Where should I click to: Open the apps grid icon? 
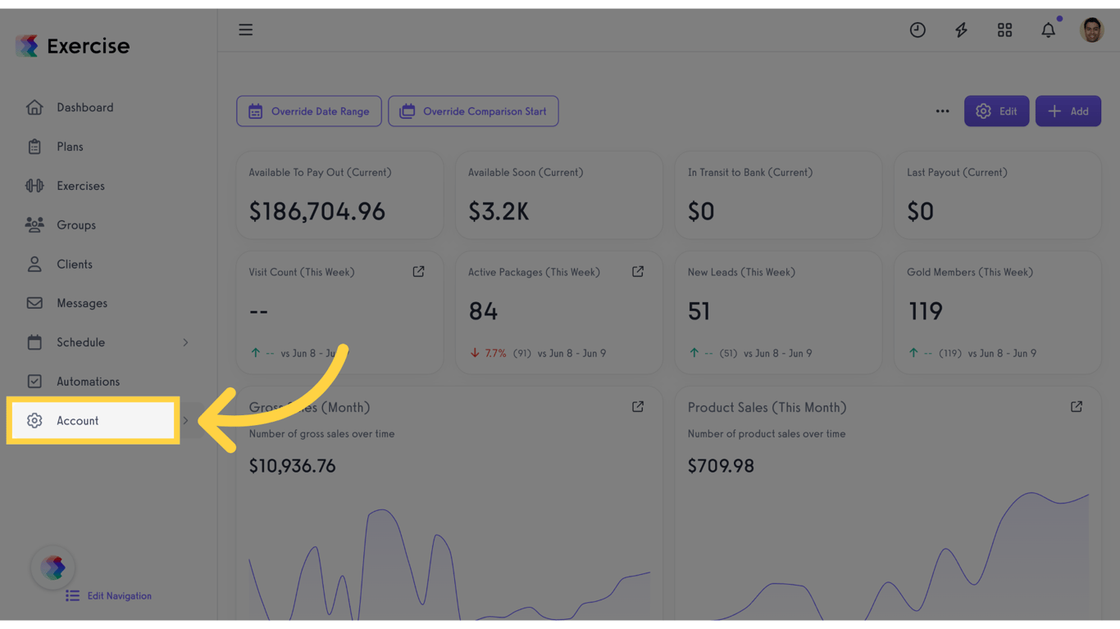click(1004, 30)
